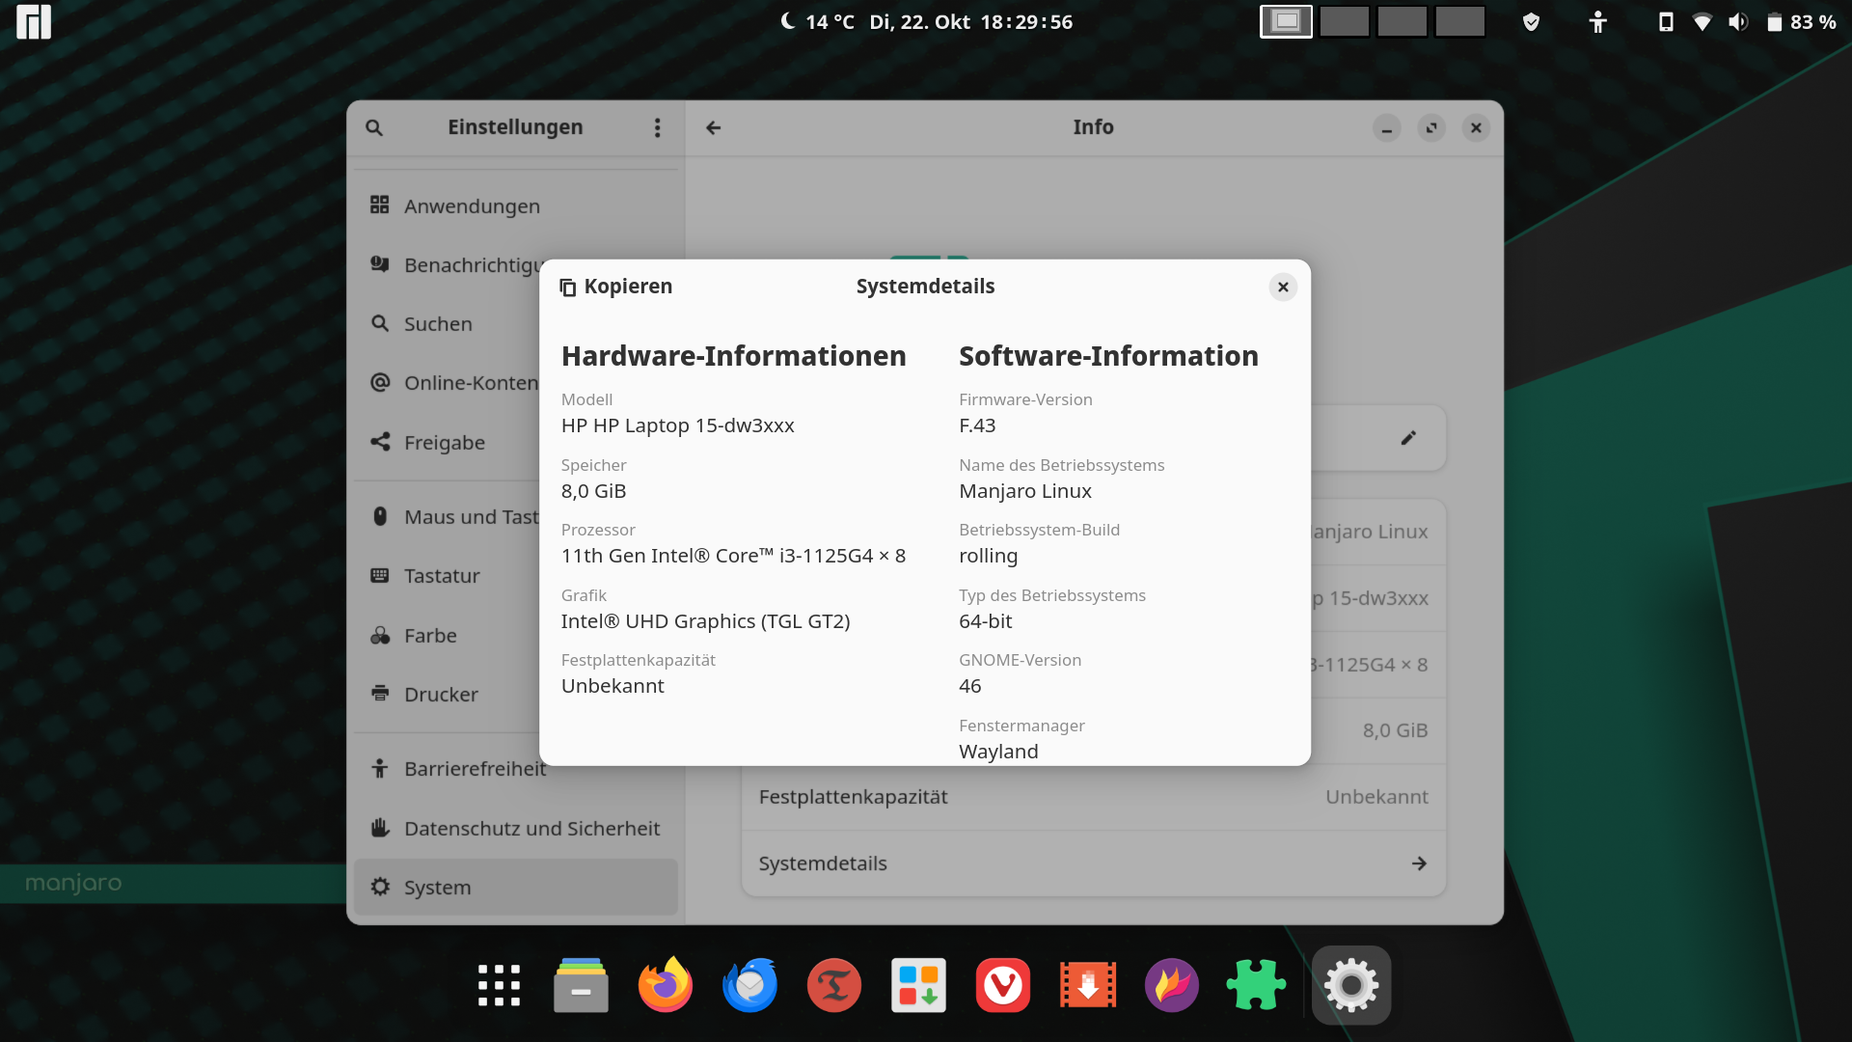Click the Manjaro logo in top bar

[x=34, y=21]
